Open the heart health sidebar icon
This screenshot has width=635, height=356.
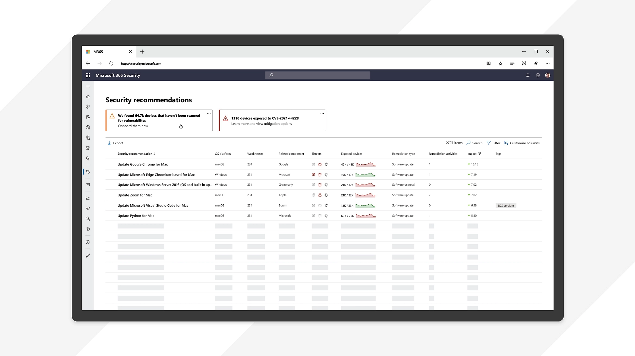(88, 208)
